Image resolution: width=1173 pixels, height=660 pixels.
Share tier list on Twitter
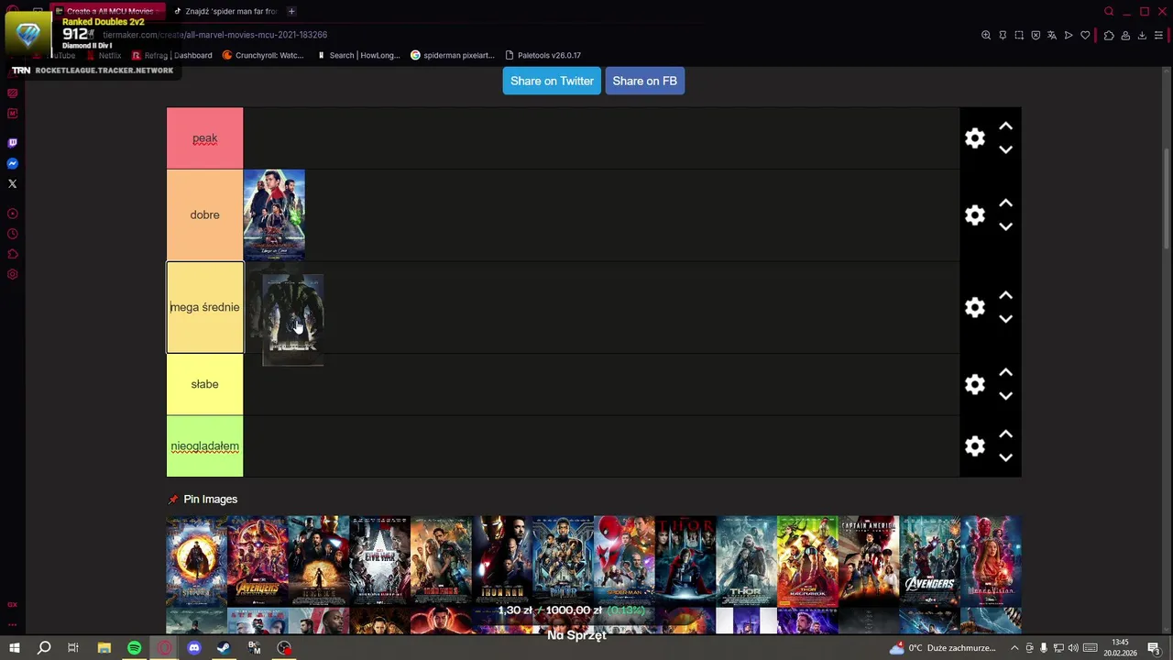coord(552,81)
